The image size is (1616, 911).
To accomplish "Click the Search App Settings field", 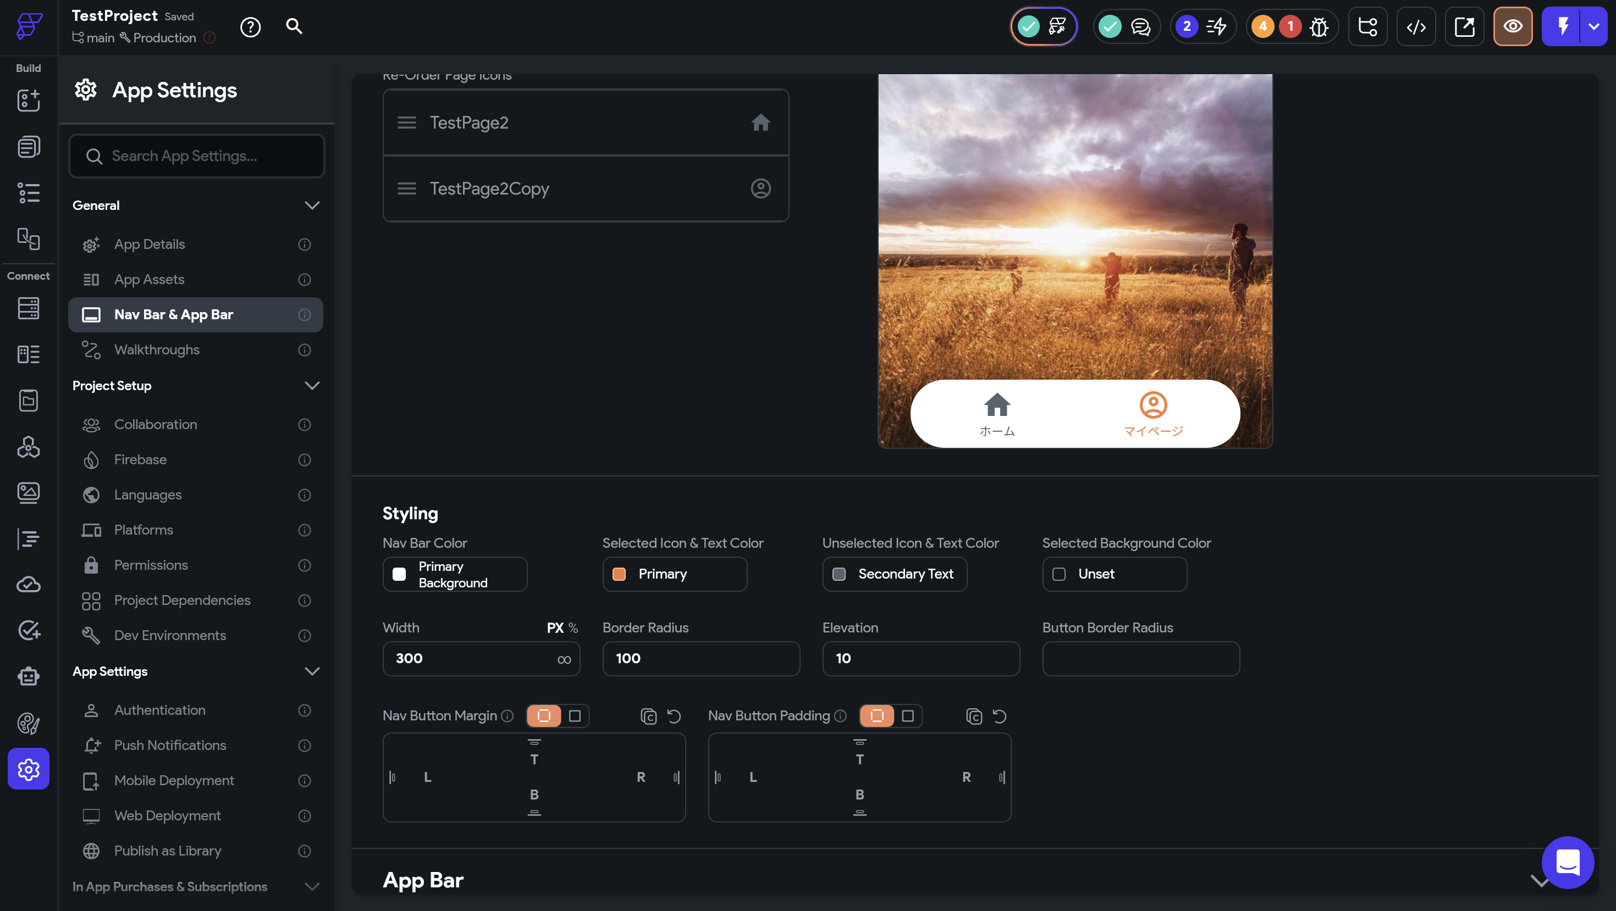I will click(196, 156).
